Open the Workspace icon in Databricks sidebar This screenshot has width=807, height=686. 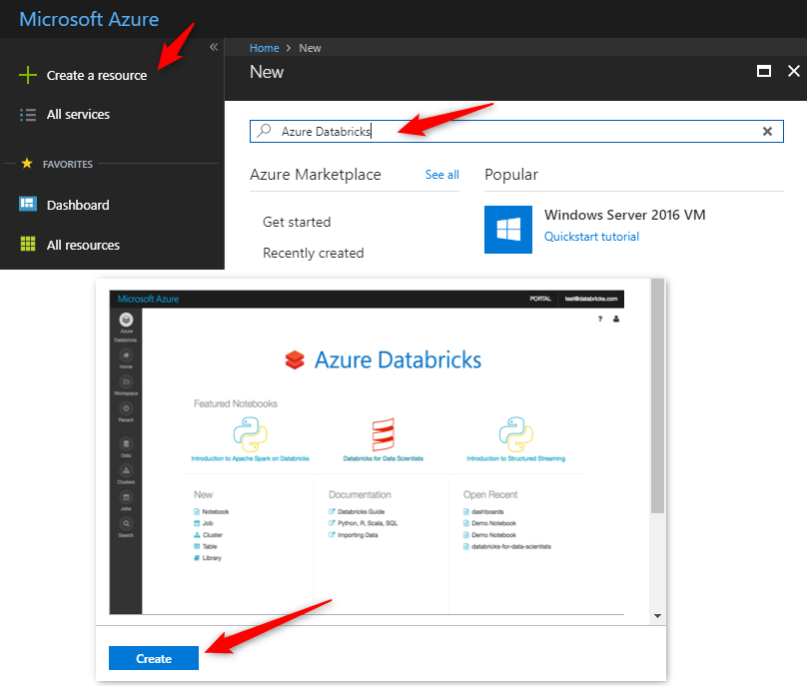126,381
